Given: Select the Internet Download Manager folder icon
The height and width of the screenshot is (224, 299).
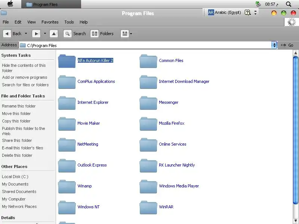Looking at the screenshot, I should point(148,82).
